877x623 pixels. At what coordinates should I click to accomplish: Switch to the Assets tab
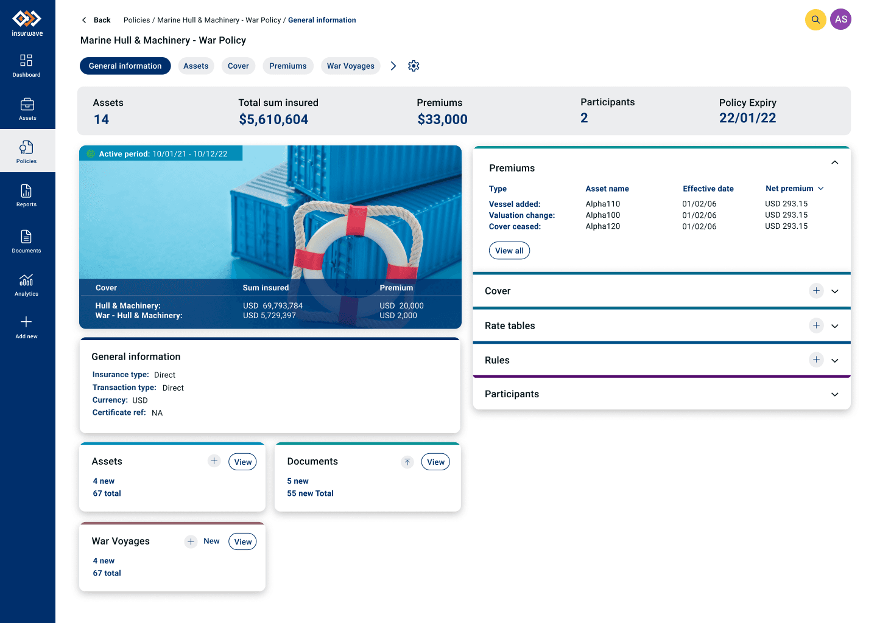(196, 66)
